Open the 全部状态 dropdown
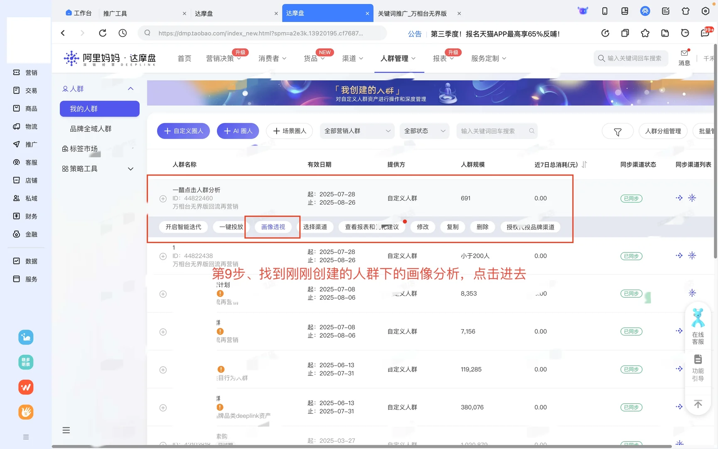The width and height of the screenshot is (718, 449). pos(424,131)
